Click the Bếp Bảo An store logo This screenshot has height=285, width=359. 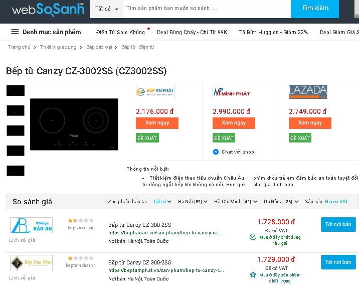tap(32, 225)
